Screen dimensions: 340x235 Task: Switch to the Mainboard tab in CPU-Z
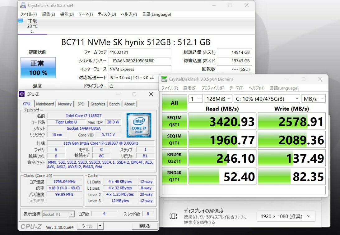point(45,104)
